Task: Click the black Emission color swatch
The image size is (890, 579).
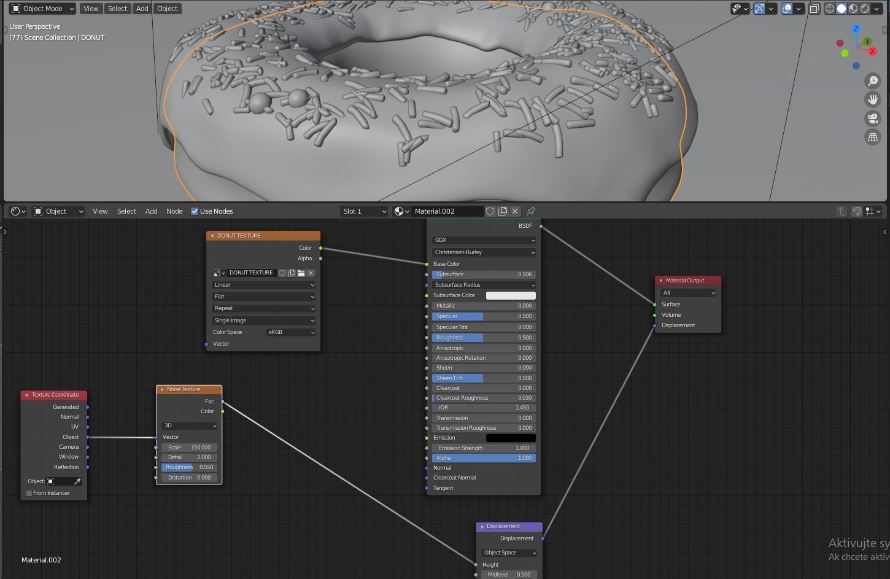Action: [511, 438]
